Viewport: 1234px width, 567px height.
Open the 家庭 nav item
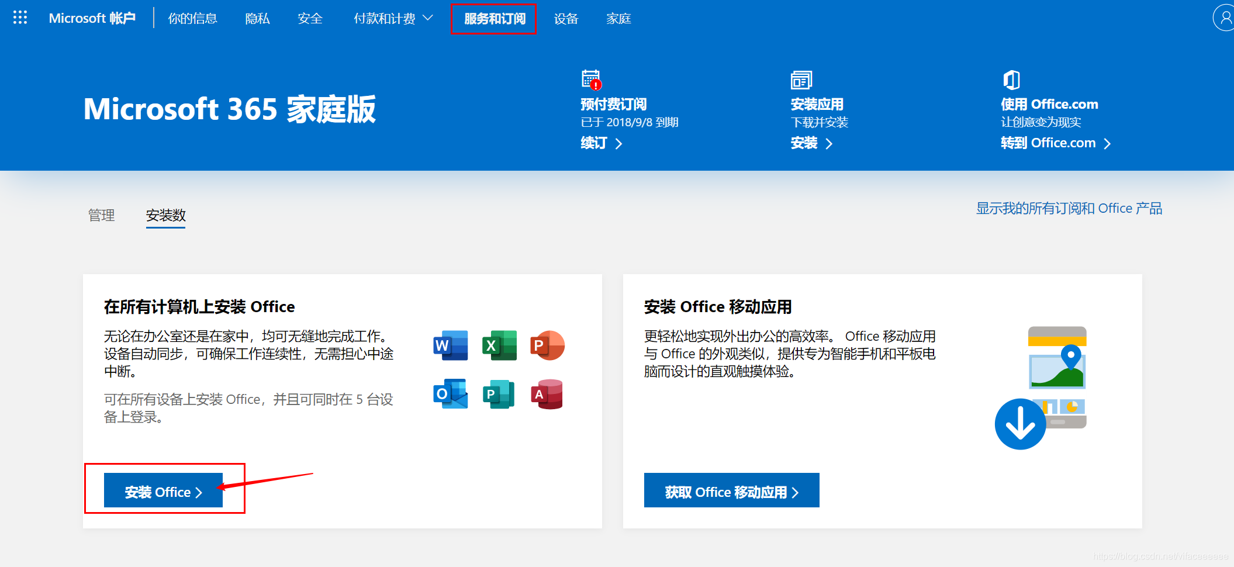pos(618,19)
